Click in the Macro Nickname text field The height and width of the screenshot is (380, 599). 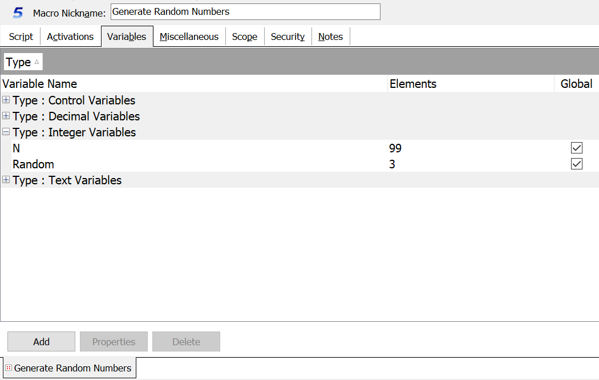pyautogui.click(x=245, y=12)
